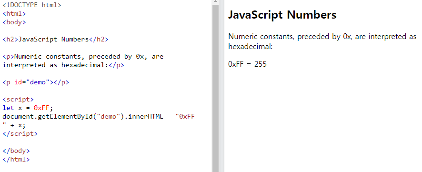The height and width of the screenshot is (172, 422).
Task: Click the <!DOCTYPE html> line in the editor
Action: [32, 5]
